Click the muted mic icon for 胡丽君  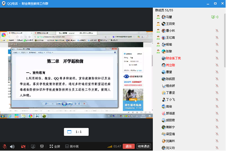(x=217, y=120)
